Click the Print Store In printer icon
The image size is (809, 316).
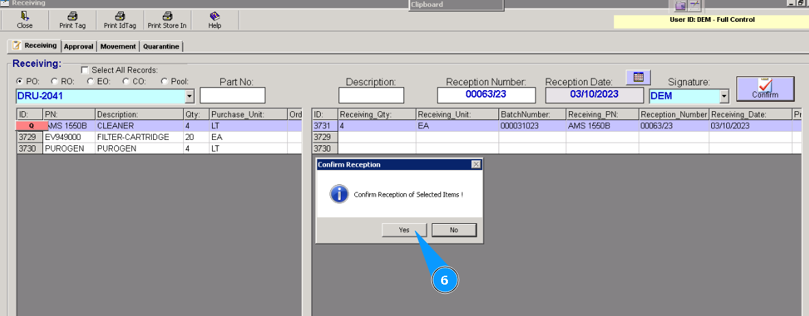pos(167,16)
